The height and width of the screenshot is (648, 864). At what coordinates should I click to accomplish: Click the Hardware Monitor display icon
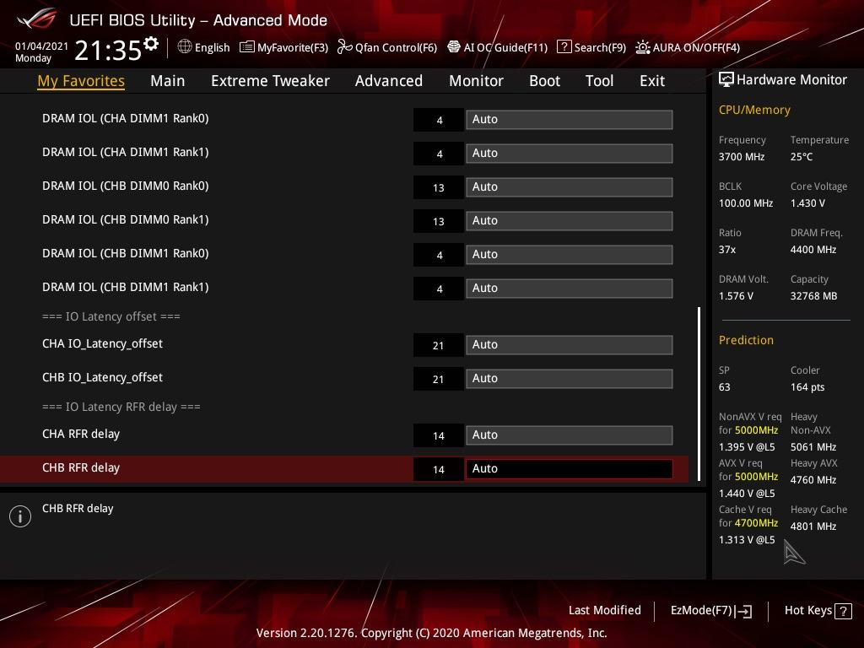726,80
